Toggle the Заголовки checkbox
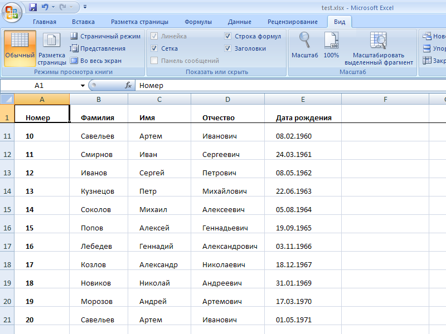Viewport: 446px width, 334px height. pyautogui.click(x=227, y=48)
